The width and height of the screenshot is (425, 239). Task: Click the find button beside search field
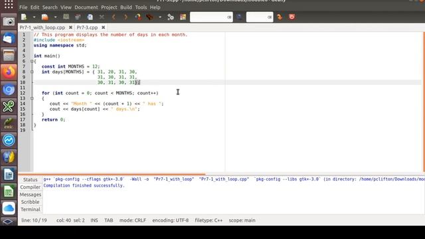click(239, 17)
